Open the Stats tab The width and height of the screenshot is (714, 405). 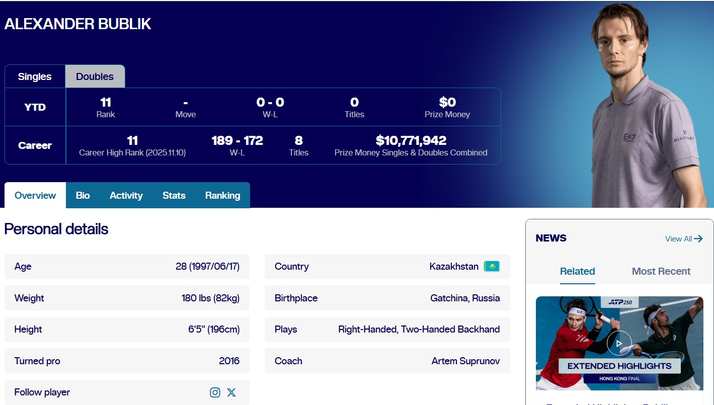click(174, 195)
